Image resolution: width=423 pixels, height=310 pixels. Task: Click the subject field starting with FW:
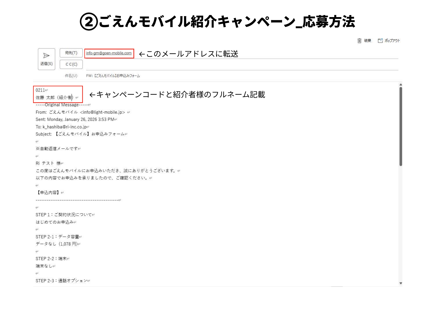click(x=113, y=76)
